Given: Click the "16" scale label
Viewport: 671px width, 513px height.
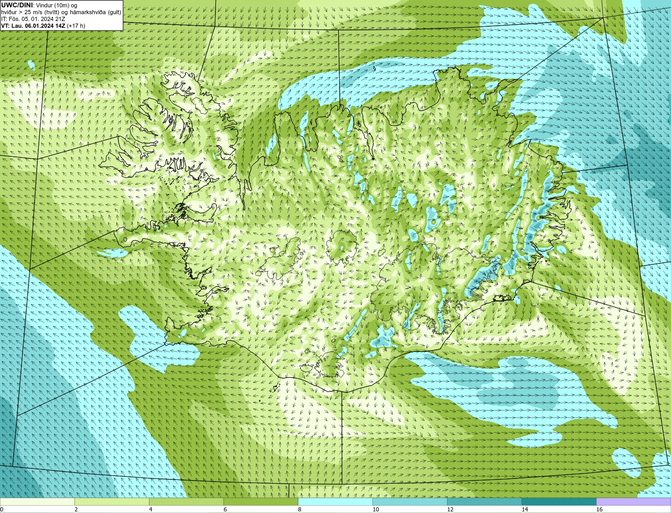Looking at the screenshot, I should [x=599, y=509].
